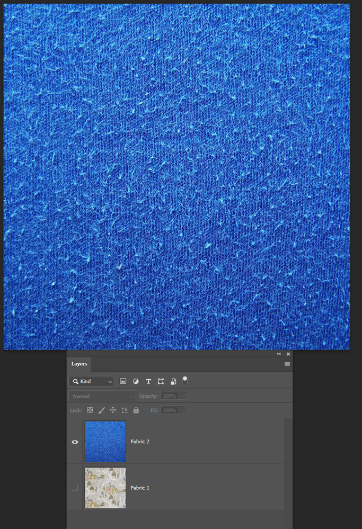Click lock transparent pixels icon

point(90,410)
